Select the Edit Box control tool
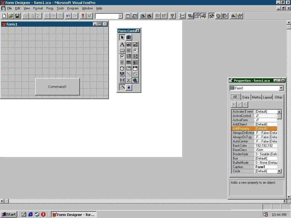Viewport: 291px width, 218px height. click(x=135, y=45)
